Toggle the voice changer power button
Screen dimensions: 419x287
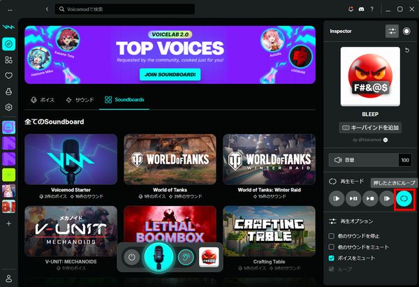tap(131, 258)
